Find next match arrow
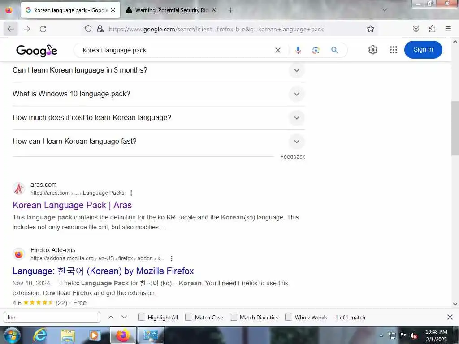The width and height of the screenshot is (459, 344). 124,318
